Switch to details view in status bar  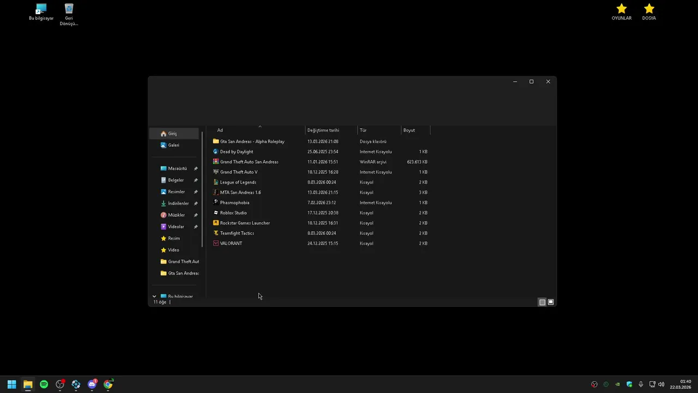tap(542, 302)
